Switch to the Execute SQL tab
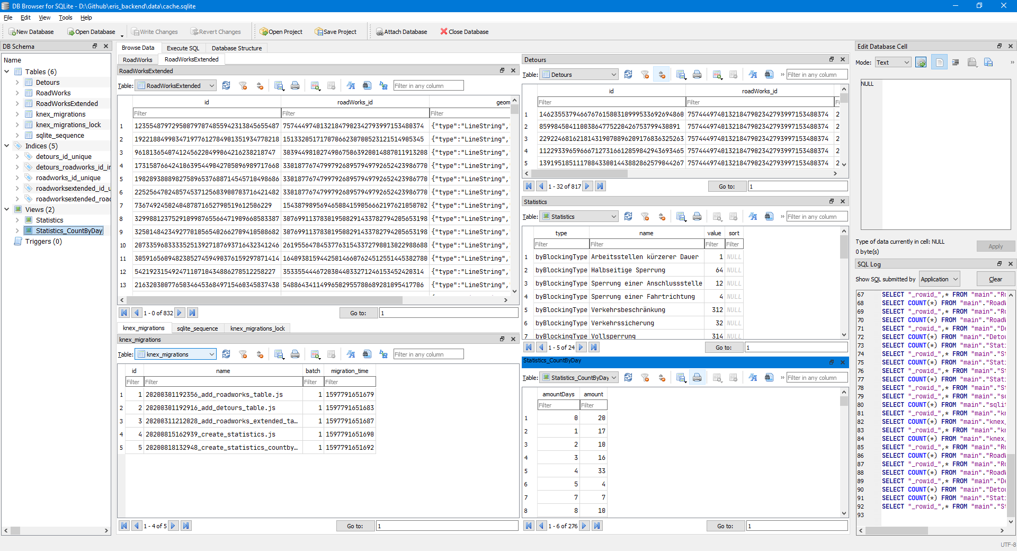Screen dimensions: 1017x551 tap(183, 48)
